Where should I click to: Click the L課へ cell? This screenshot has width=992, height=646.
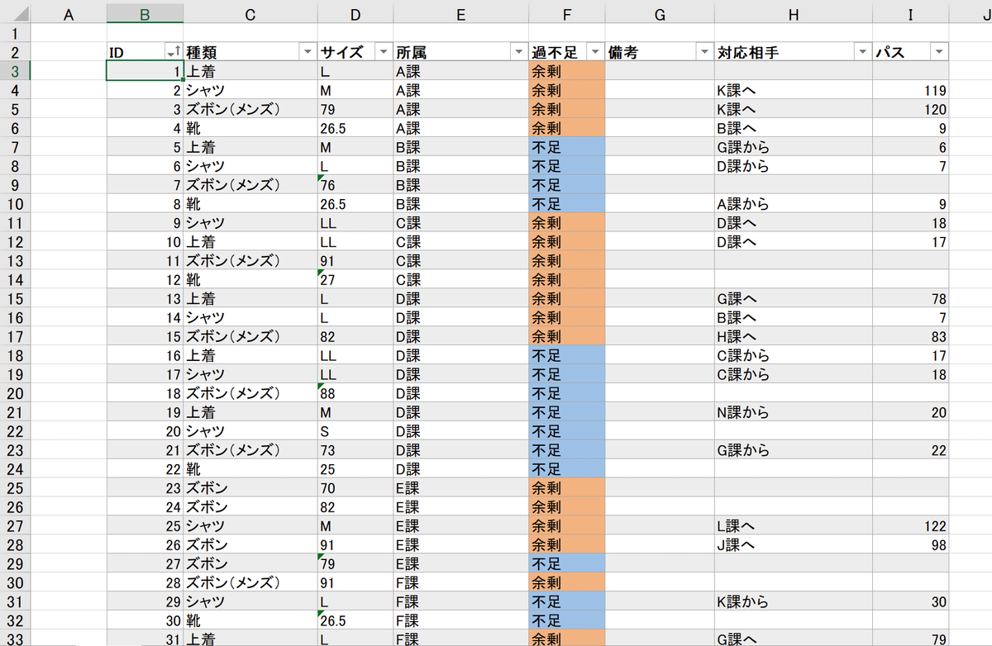[x=794, y=526]
